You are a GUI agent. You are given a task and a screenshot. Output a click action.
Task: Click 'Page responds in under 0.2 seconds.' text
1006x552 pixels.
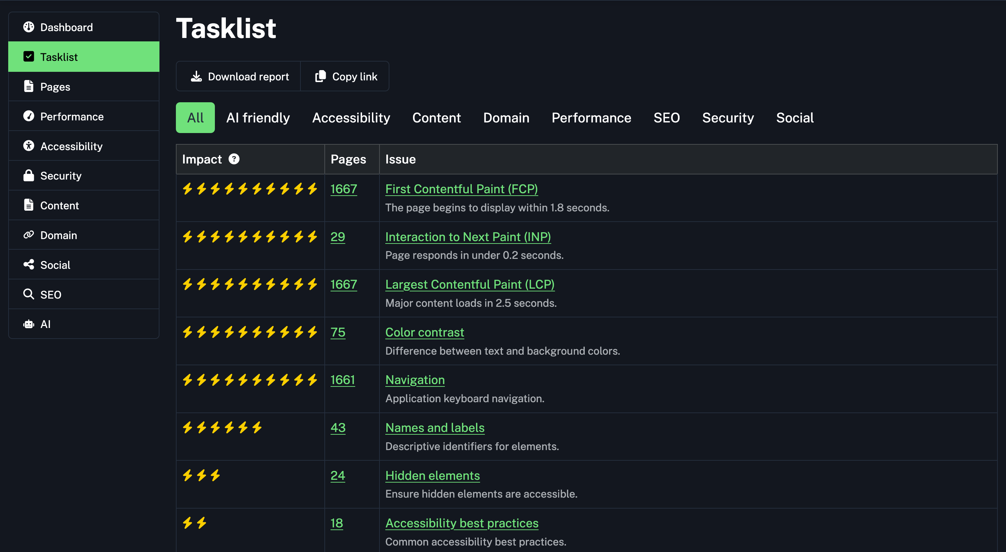click(x=474, y=255)
